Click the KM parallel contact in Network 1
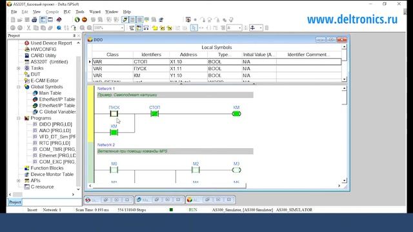Viewport: 413px width, 232px height. tap(114, 133)
